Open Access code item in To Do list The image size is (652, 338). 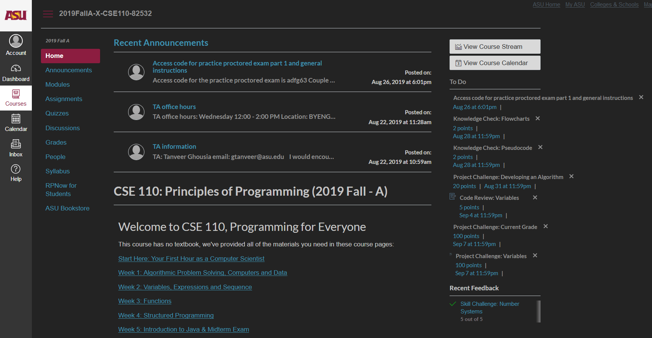(543, 98)
